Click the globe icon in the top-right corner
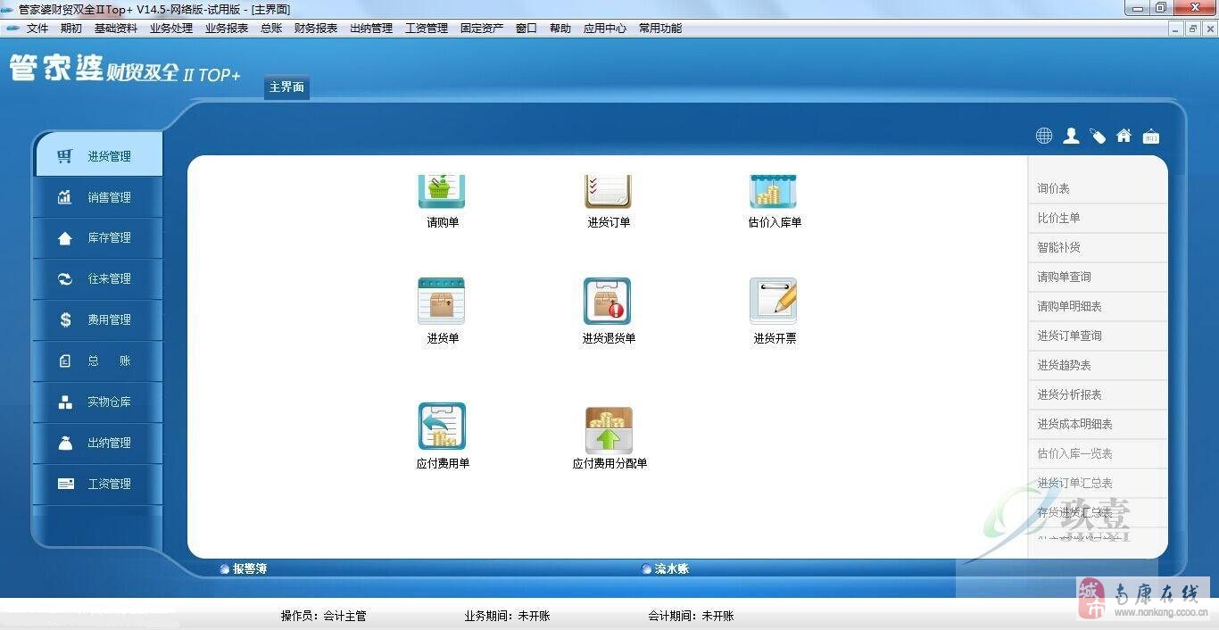 point(1043,136)
